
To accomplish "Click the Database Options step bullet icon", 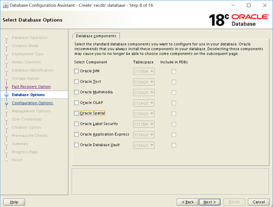I will click(x=6, y=95).
